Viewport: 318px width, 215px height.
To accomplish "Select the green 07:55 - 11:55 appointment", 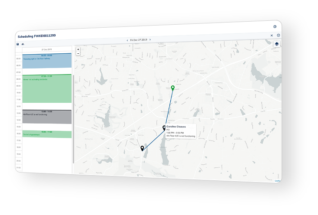I will point(47,88).
